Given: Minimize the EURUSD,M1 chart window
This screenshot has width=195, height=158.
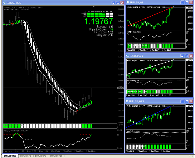Looking at the screenshot, I should click(x=182, y=3).
